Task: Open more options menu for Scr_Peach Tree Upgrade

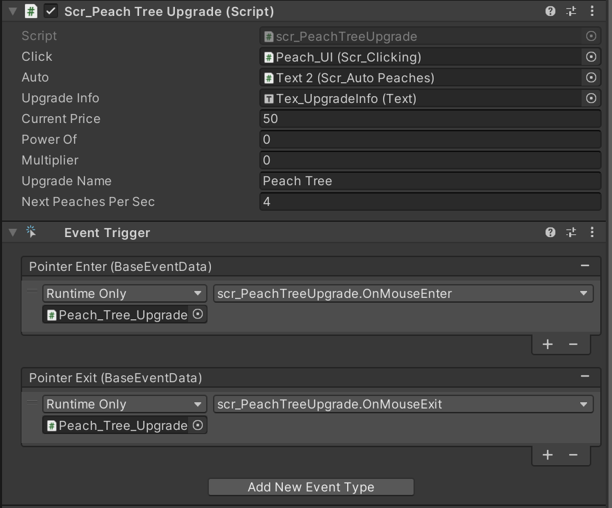Action: pyautogui.click(x=592, y=11)
